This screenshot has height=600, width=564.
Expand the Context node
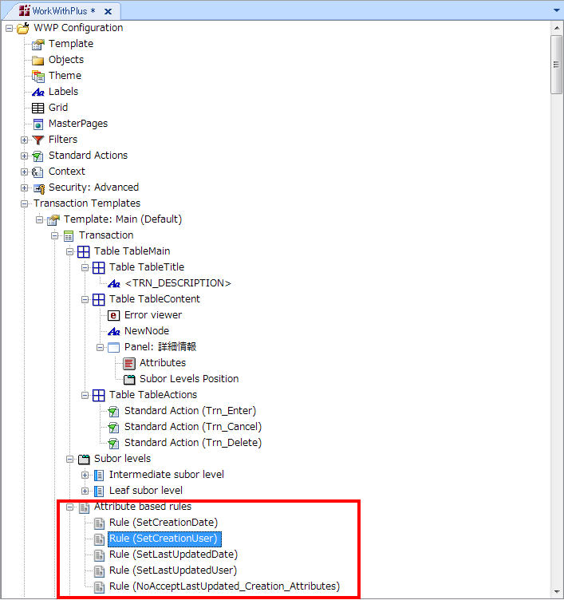click(x=24, y=172)
